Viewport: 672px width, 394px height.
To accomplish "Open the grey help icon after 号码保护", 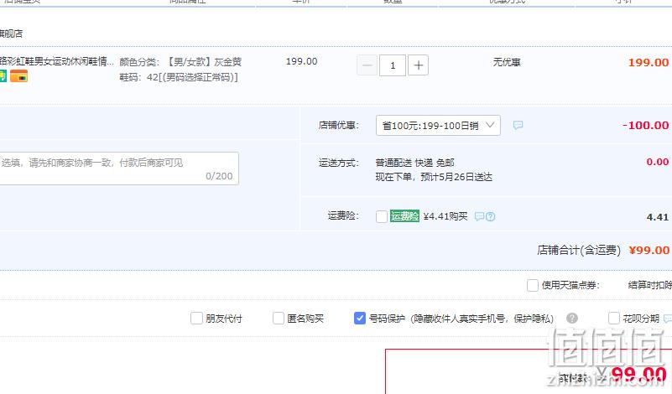I will [x=571, y=319].
